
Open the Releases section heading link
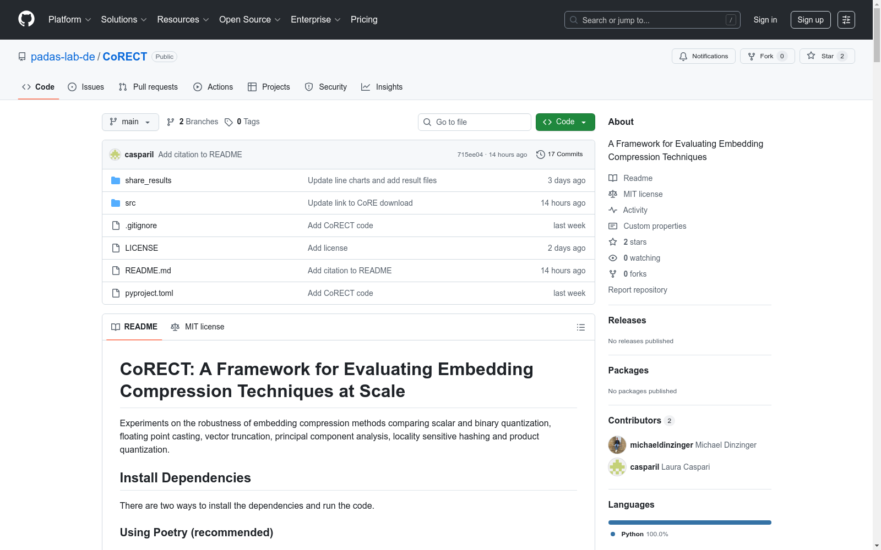click(627, 320)
